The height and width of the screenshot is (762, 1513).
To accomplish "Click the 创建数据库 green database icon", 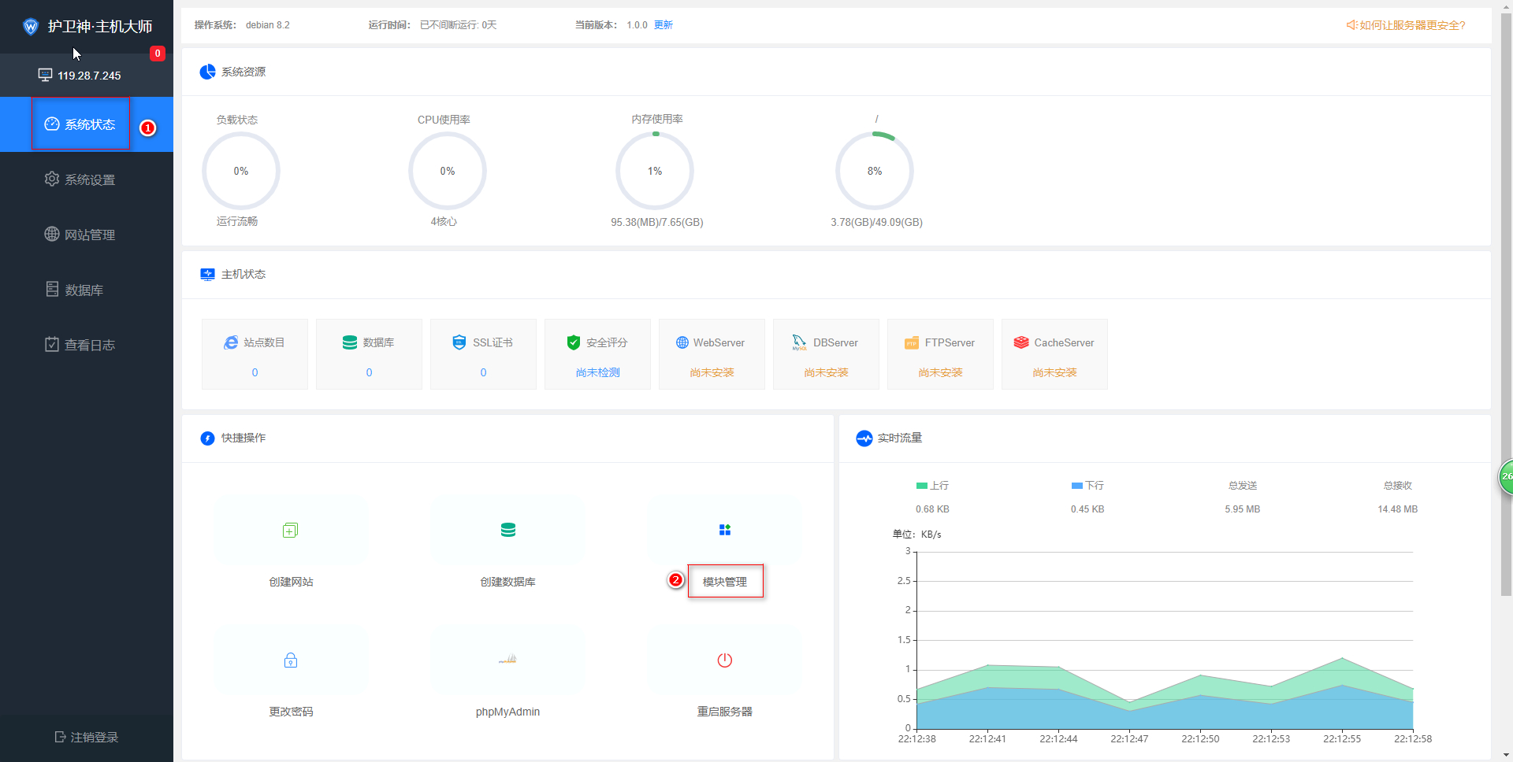I will tap(508, 530).
